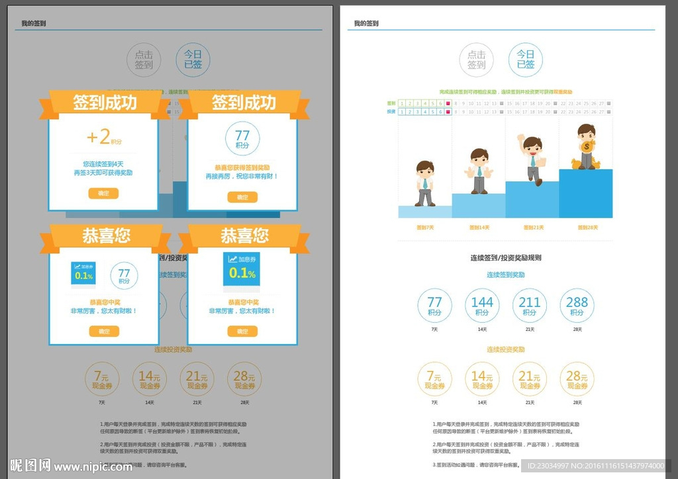Click the gray day-21 gift icon in the 签到 row
678x479 pixels.
click(556, 103)
